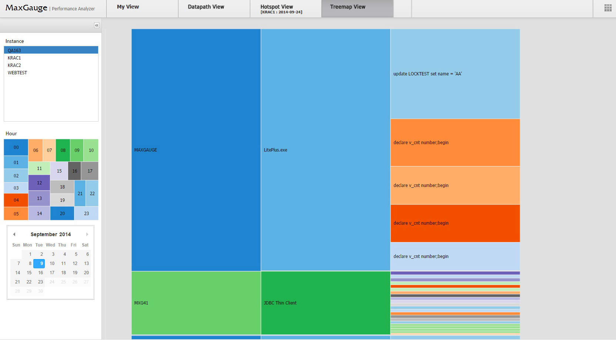Open the grid menu icon at top right
The width and height of the screenshot is (616, 340).
(608, 8)
